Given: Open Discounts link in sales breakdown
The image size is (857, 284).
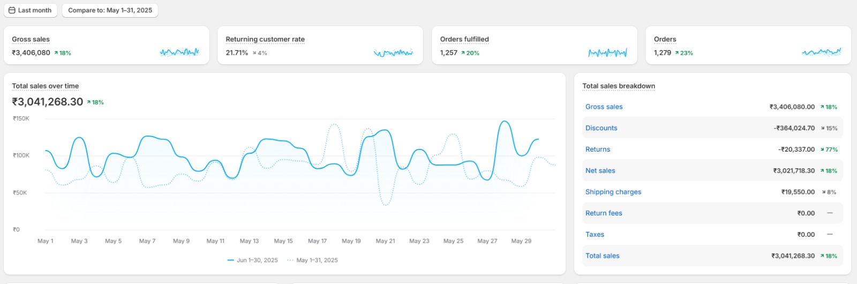Looking at the screenshot, I should tap(601, 128).
